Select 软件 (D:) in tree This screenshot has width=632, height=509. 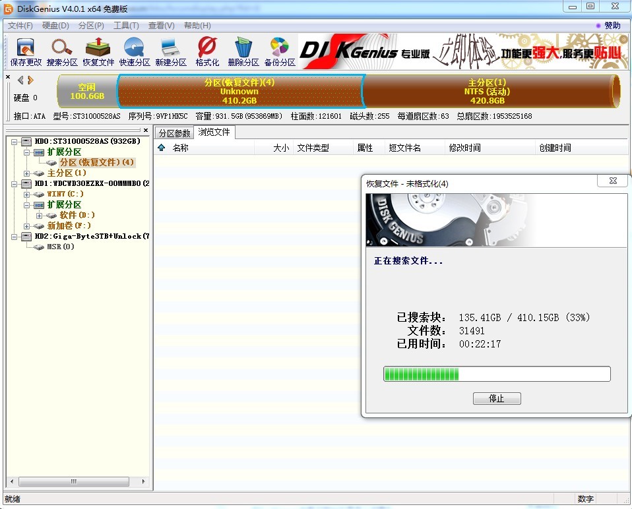[77, 215]
